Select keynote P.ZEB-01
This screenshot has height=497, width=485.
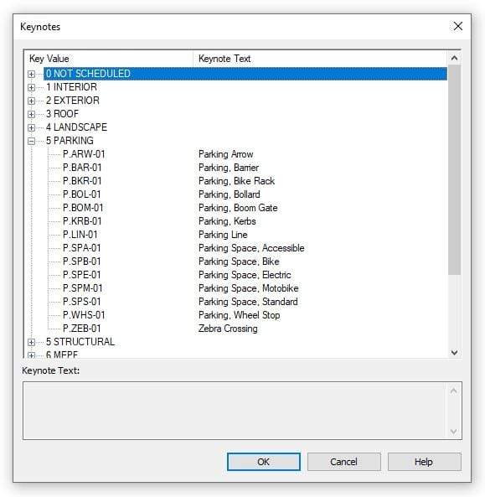click(x=82, y=329)
